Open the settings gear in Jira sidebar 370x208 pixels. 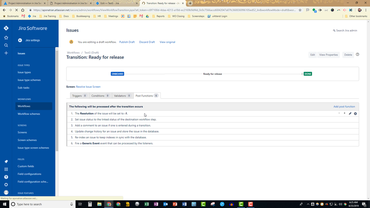(x=6, y=185)
